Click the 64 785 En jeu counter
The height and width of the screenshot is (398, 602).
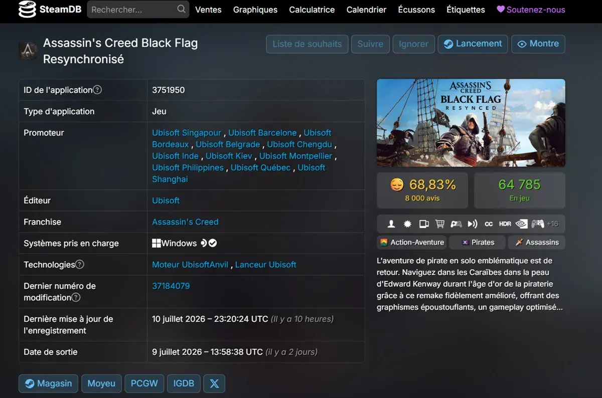pos(519,190)
